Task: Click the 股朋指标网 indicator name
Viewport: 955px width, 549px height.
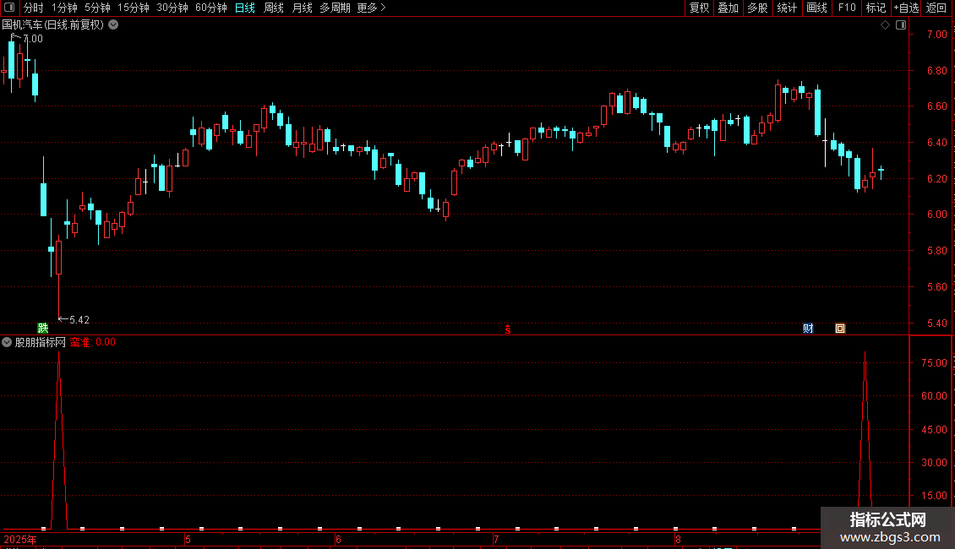Action: point(41,342)
